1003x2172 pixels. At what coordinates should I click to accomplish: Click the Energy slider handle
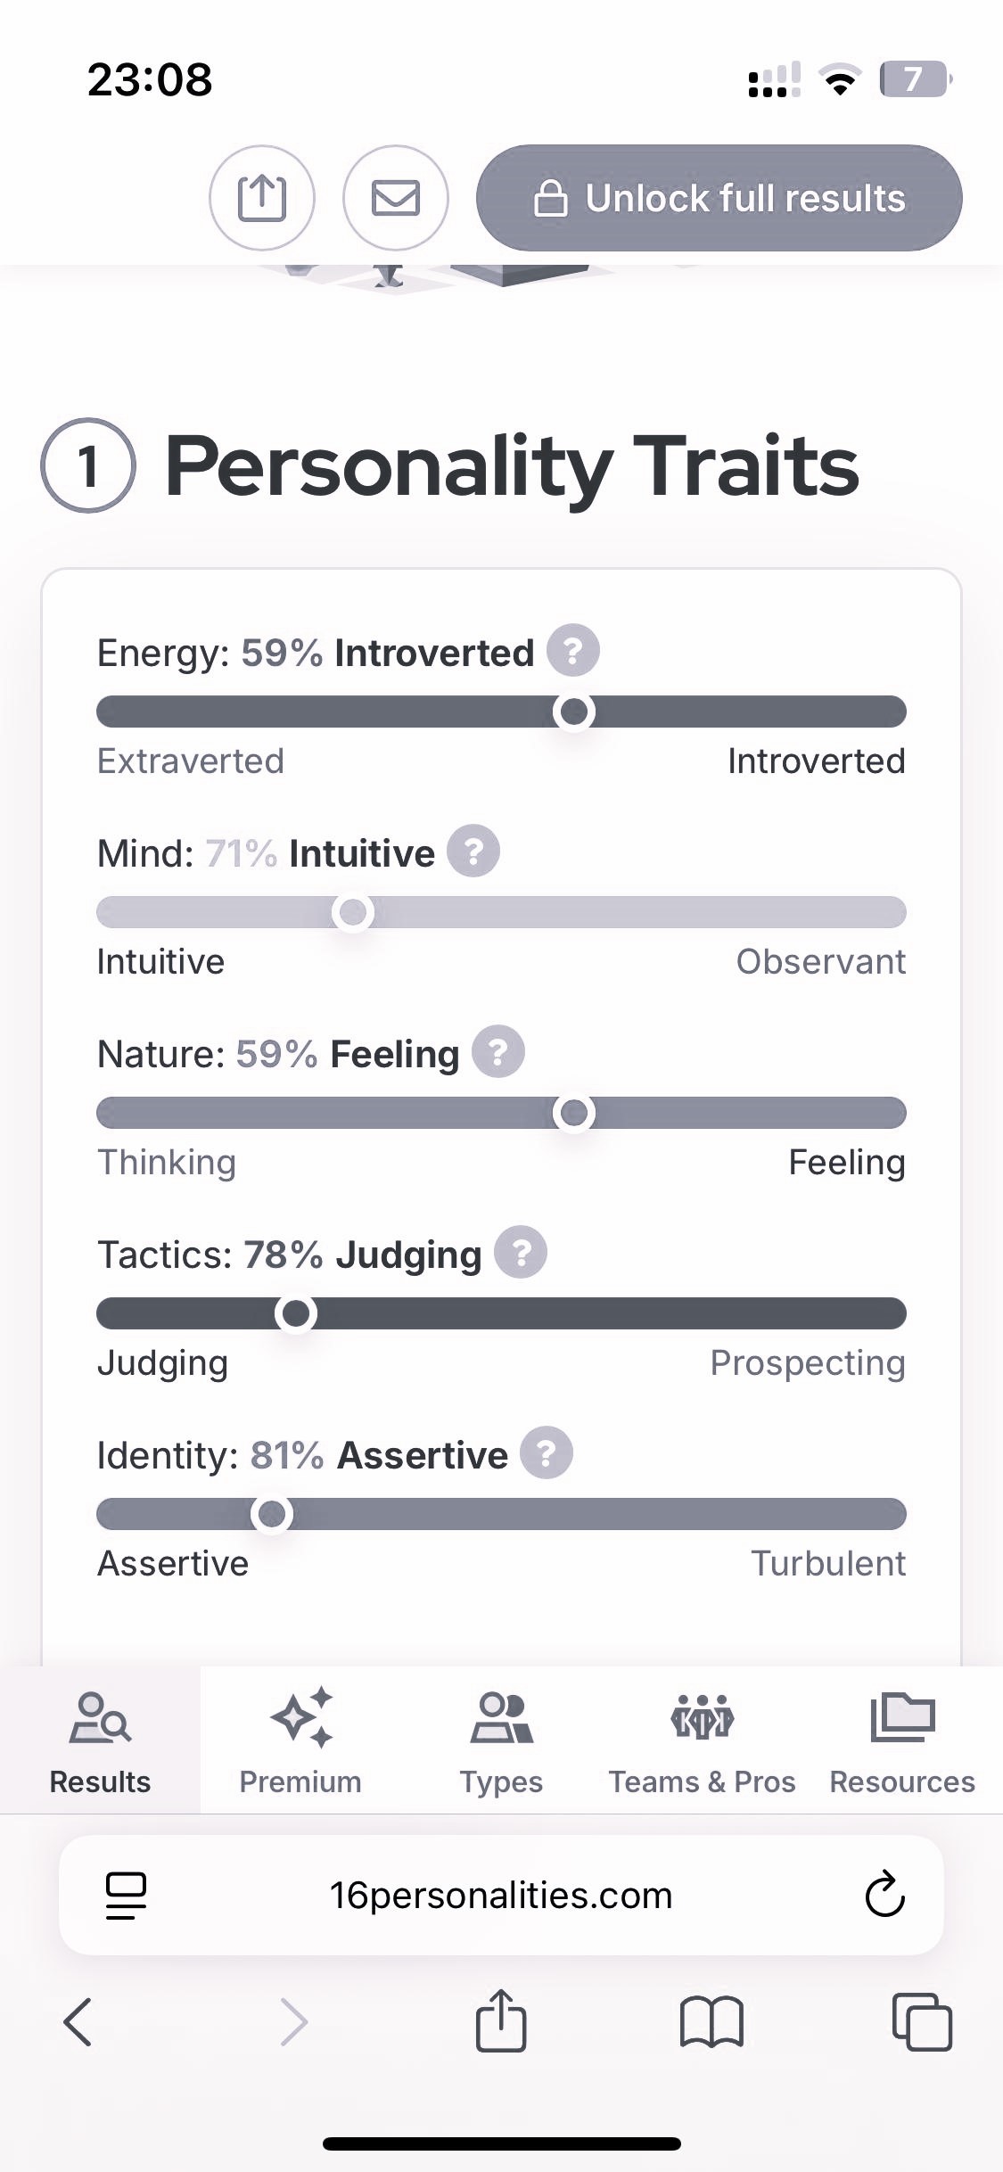[x=574, y=712]
